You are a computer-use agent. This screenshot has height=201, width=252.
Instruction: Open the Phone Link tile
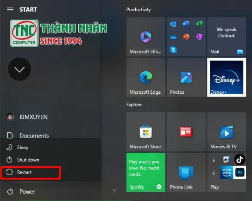(x=186, y=172)
